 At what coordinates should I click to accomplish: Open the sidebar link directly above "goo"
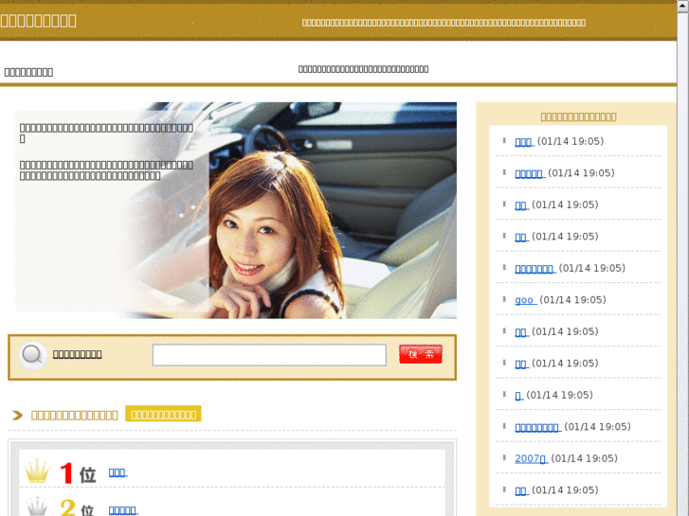535,268
